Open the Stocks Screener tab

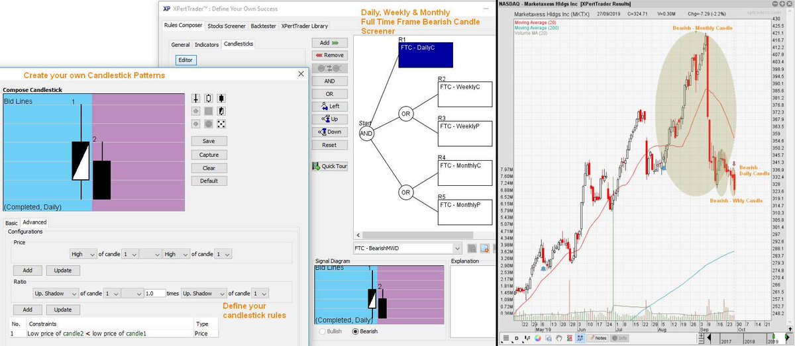(227, 26)
